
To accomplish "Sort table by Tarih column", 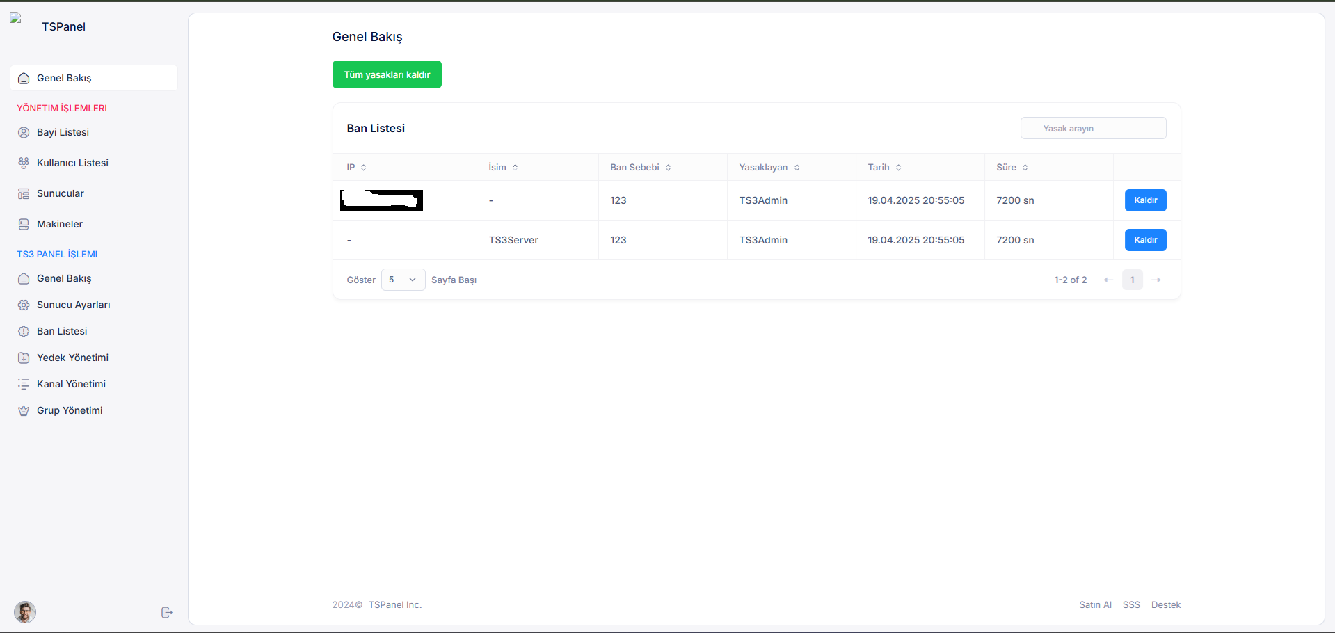I will 884,167.
